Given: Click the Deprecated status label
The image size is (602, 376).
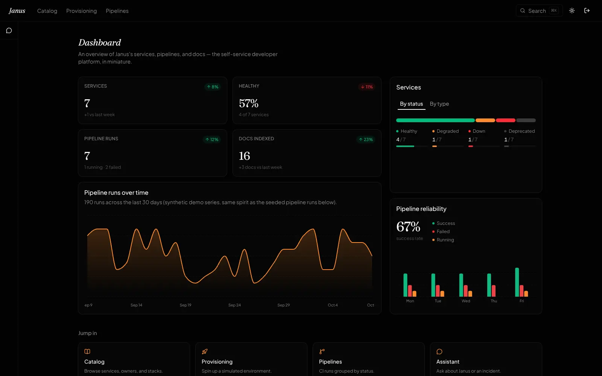Looking at the screenshot, I should tap(521, 131).
